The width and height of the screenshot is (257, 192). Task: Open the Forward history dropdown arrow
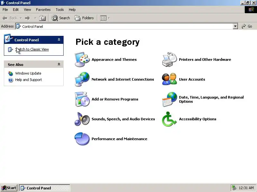pyautogui.click(x=35, y=18)
